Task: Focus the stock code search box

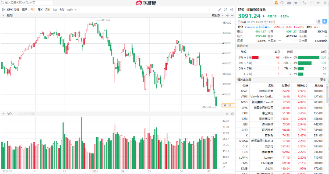Action: click(27, 3)
